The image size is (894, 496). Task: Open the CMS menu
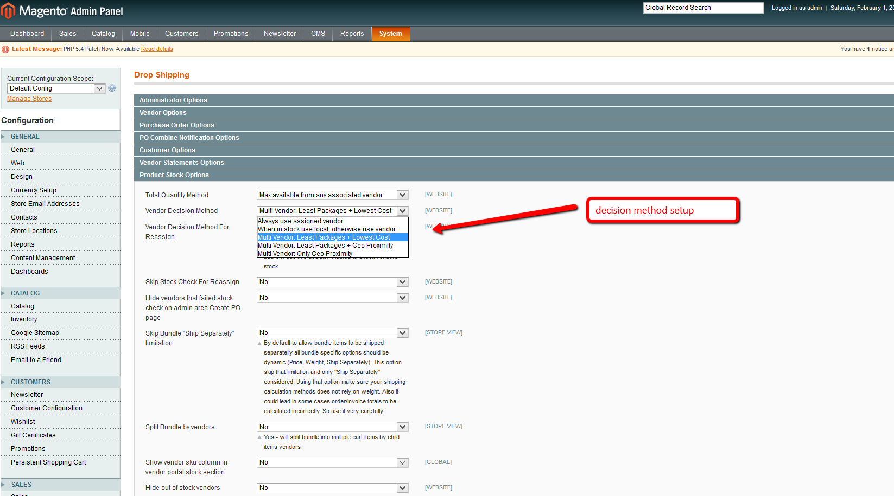tap(318, 34)
